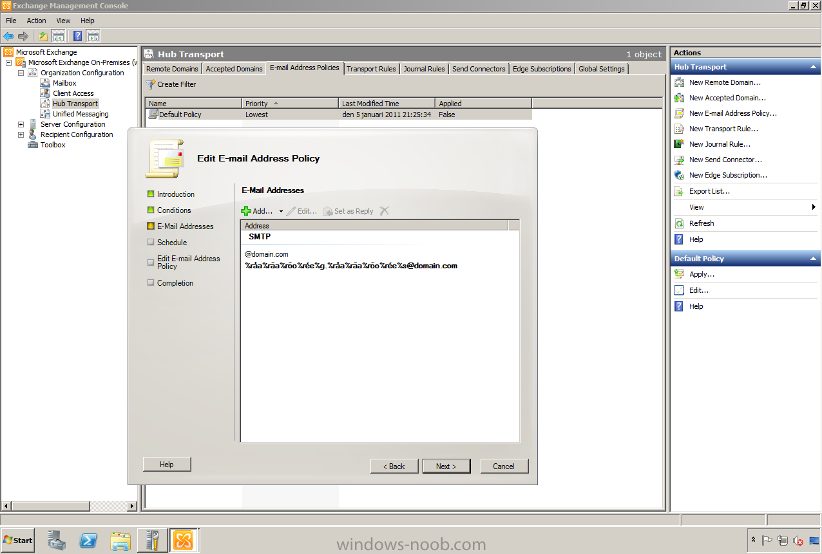Open the Add dropdown arrow
Viewport: 822px width, 554px height.
tap(281, 212)
